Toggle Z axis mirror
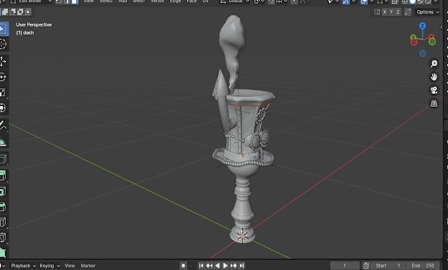This screenshot has width=448, height=270. pos(398,12)
